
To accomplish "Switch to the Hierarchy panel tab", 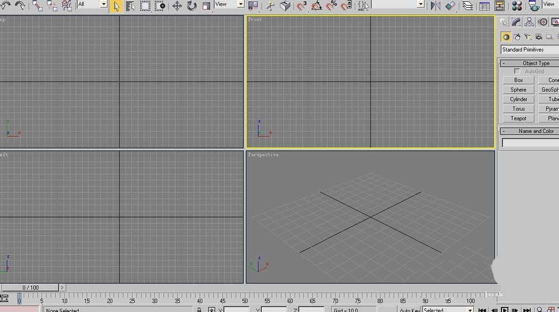I will (x=529, y=22).
